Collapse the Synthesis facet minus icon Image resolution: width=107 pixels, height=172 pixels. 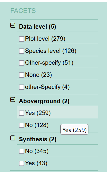click(x=13, y=138)
